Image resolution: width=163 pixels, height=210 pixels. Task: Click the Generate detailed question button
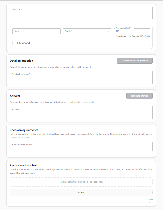135,61
